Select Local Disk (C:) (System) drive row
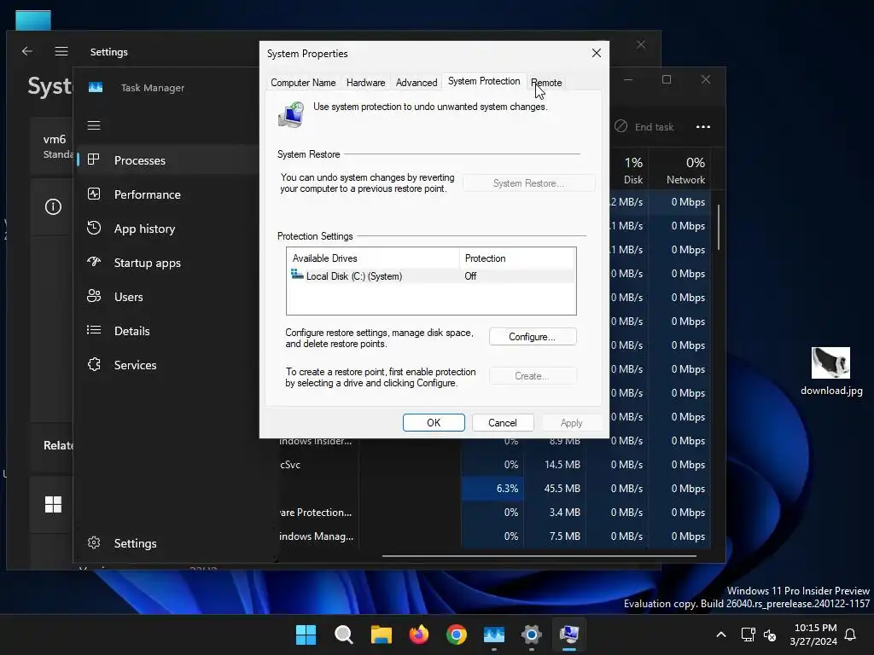 point(430,276)
